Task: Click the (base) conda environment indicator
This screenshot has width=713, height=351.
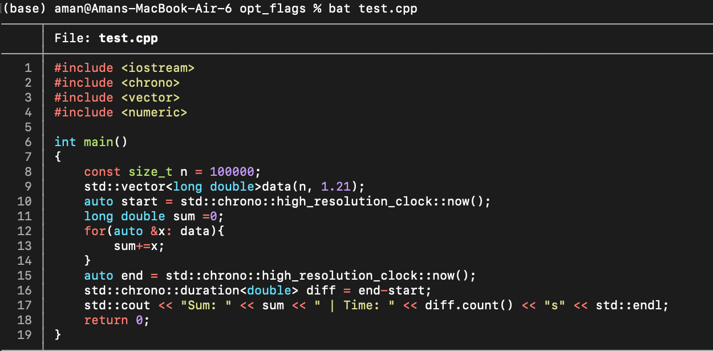Action: pyautogui.click(x=25, y=10)
